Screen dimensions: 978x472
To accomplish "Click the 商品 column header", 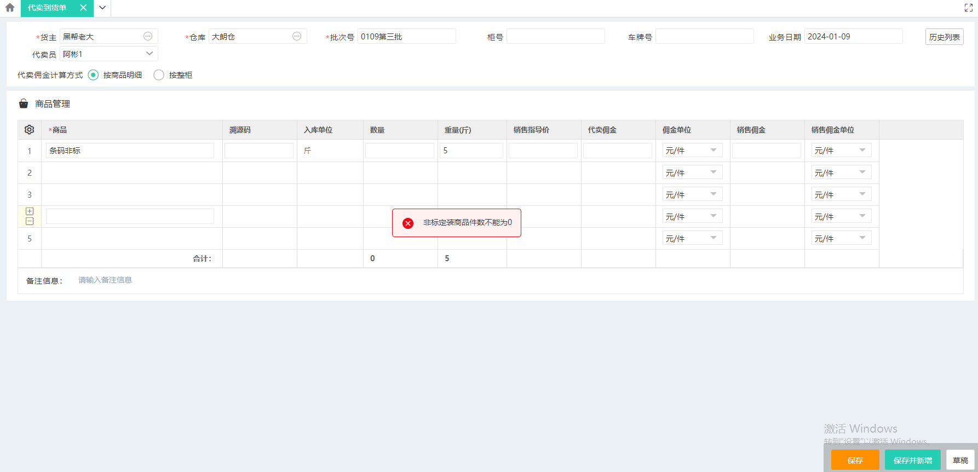I will (131, 130).
